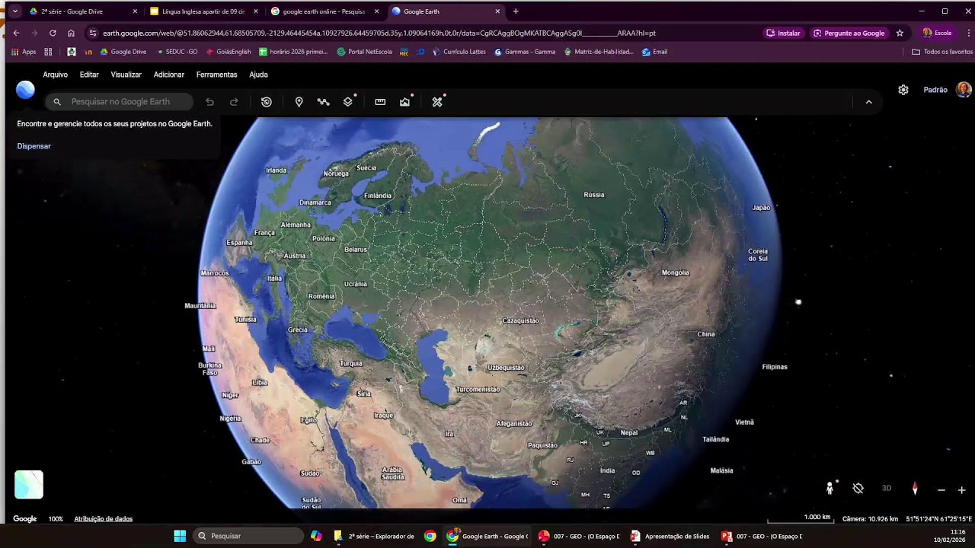Open the Apps bookmarks shortcut
Viewport: 975px width, 548px height.
(x=24, y=52)
